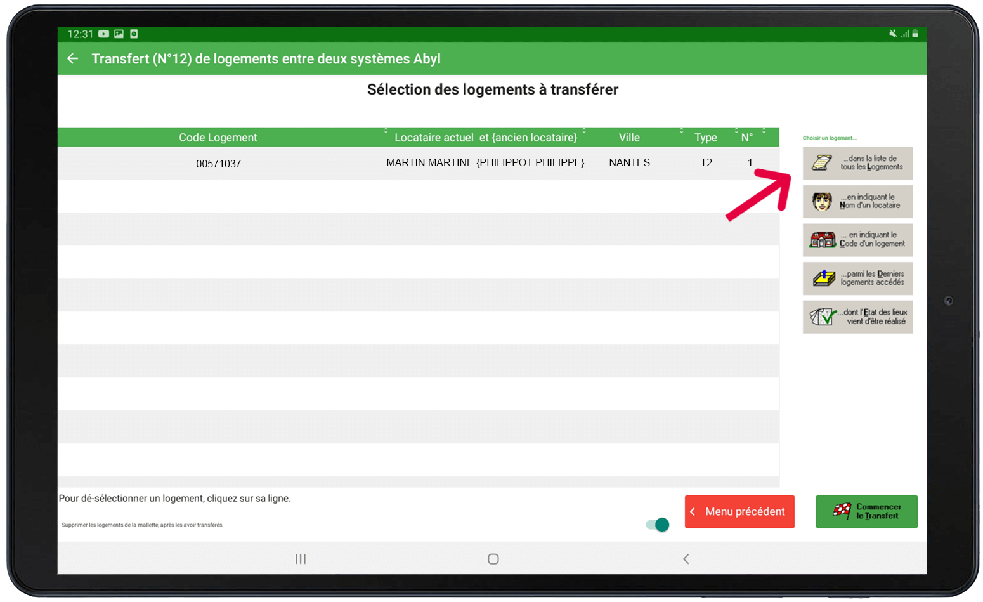Sort by Locataire actuel column arrows
This screenshot has height=602, width=983.
[584, 131]
